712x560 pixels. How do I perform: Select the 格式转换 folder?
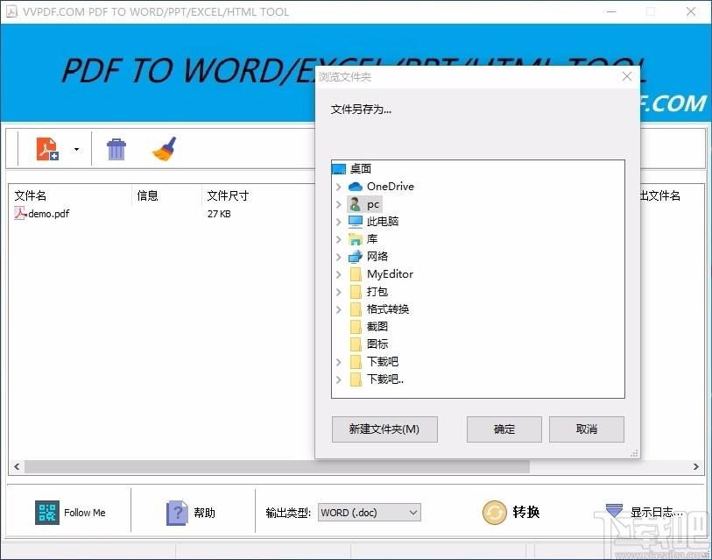388,309
